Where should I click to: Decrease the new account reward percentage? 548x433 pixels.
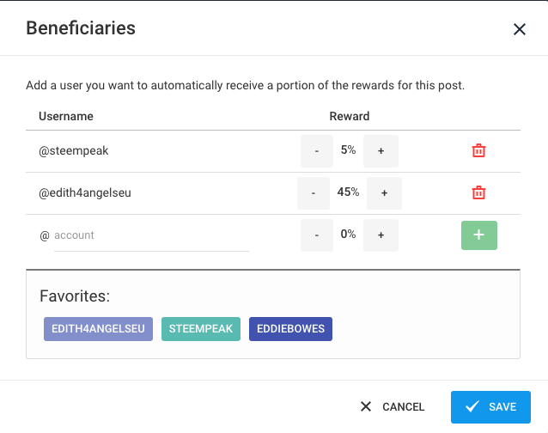click(317, 235)
